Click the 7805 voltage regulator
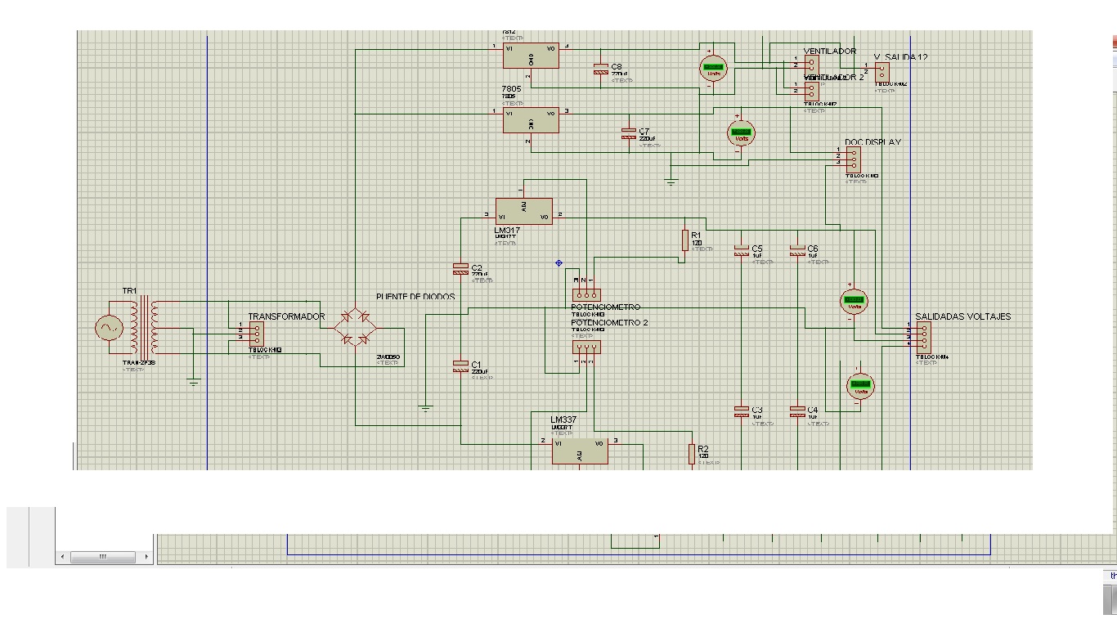The height and width of the screenshot is (628, 1117). (x=530, y=119)
